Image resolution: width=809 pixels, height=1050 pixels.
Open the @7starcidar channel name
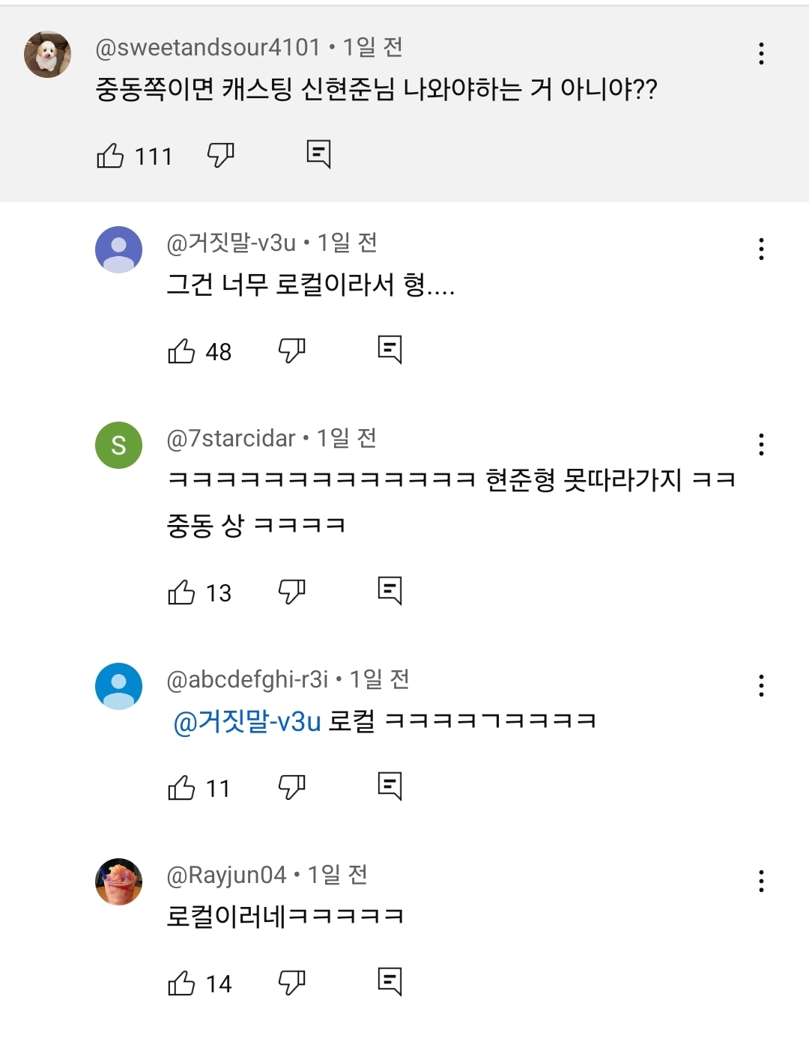[x=231, y=438]
